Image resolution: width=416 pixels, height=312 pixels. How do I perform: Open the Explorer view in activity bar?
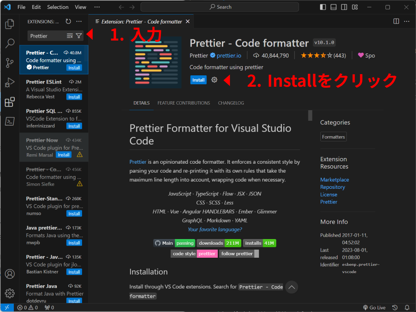tap(10, 24)
